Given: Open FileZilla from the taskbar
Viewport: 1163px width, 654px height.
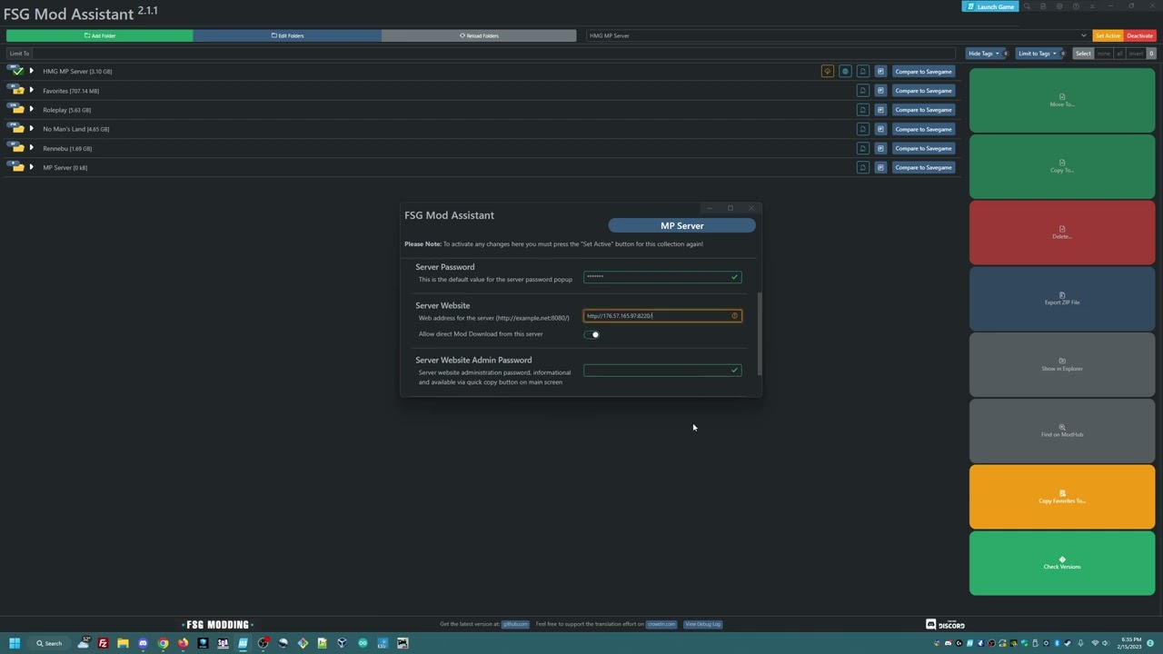Looking at the screenshot, I should point(103,643).
